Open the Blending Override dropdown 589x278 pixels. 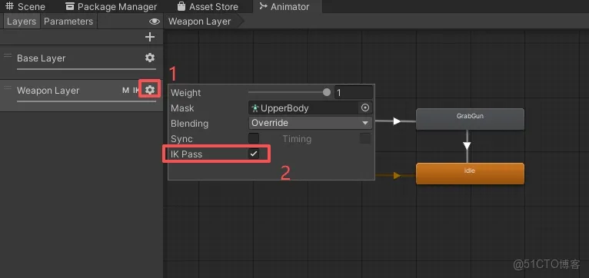tap(311, 123)
